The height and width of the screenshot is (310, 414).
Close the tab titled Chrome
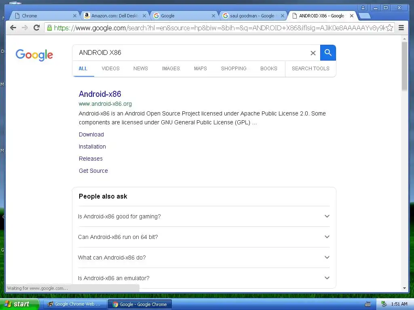pos(75,16)
